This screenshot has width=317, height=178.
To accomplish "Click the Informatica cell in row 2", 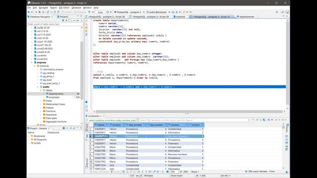I will (178, 133).
